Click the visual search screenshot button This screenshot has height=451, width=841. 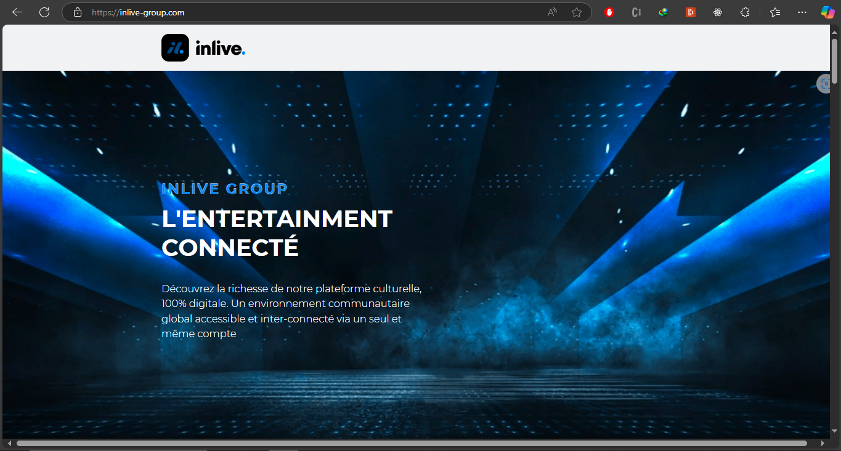pos(824,84)
